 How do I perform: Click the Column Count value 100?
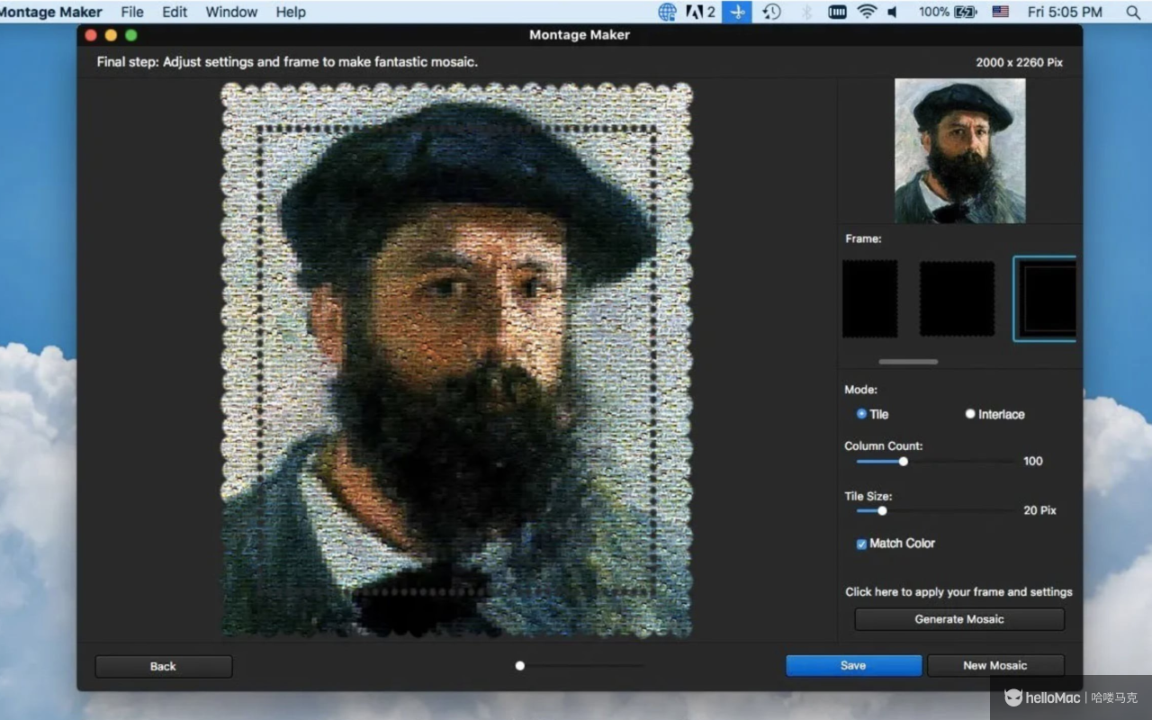pos(1033,461)
